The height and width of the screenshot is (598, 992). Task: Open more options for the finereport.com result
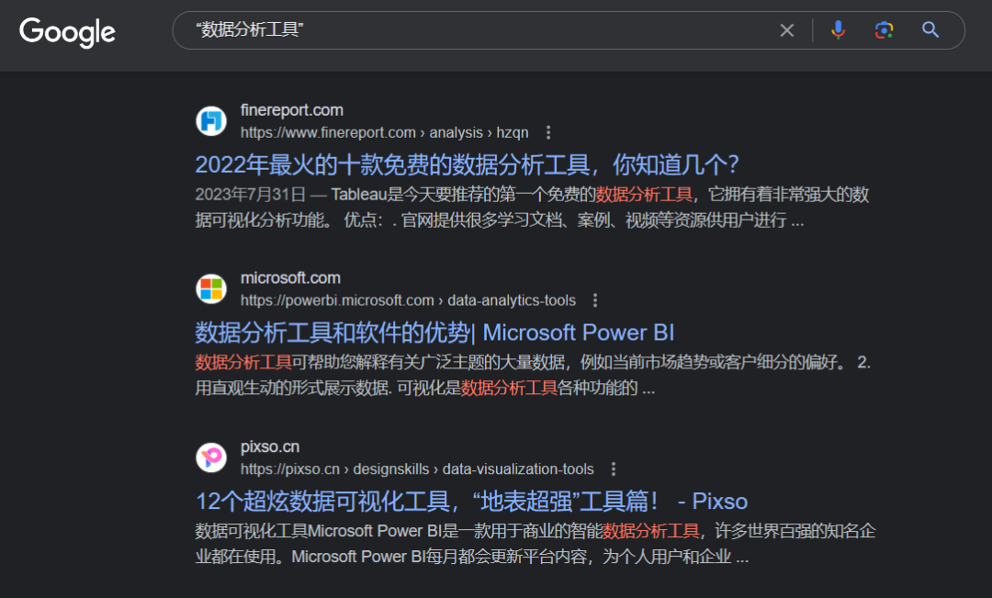[x=547, y=132]
